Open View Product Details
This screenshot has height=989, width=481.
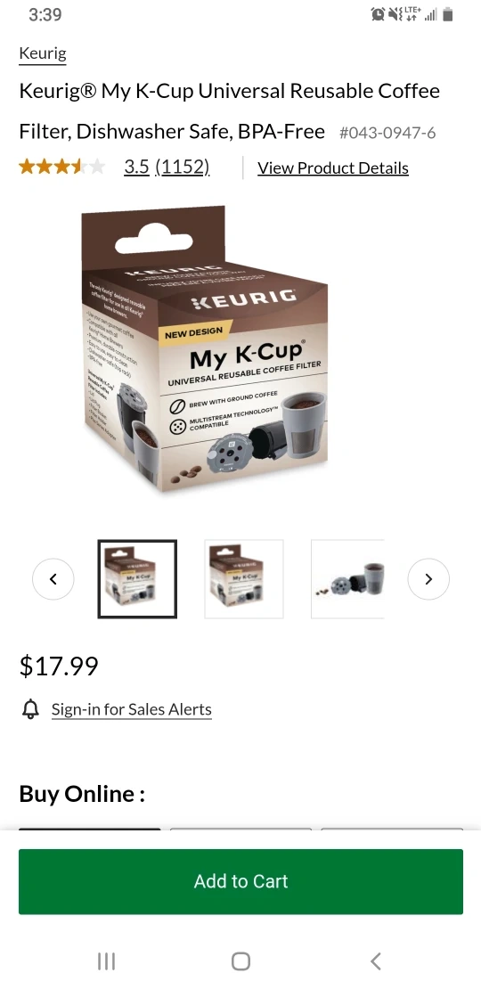click(x=333, y=168)
